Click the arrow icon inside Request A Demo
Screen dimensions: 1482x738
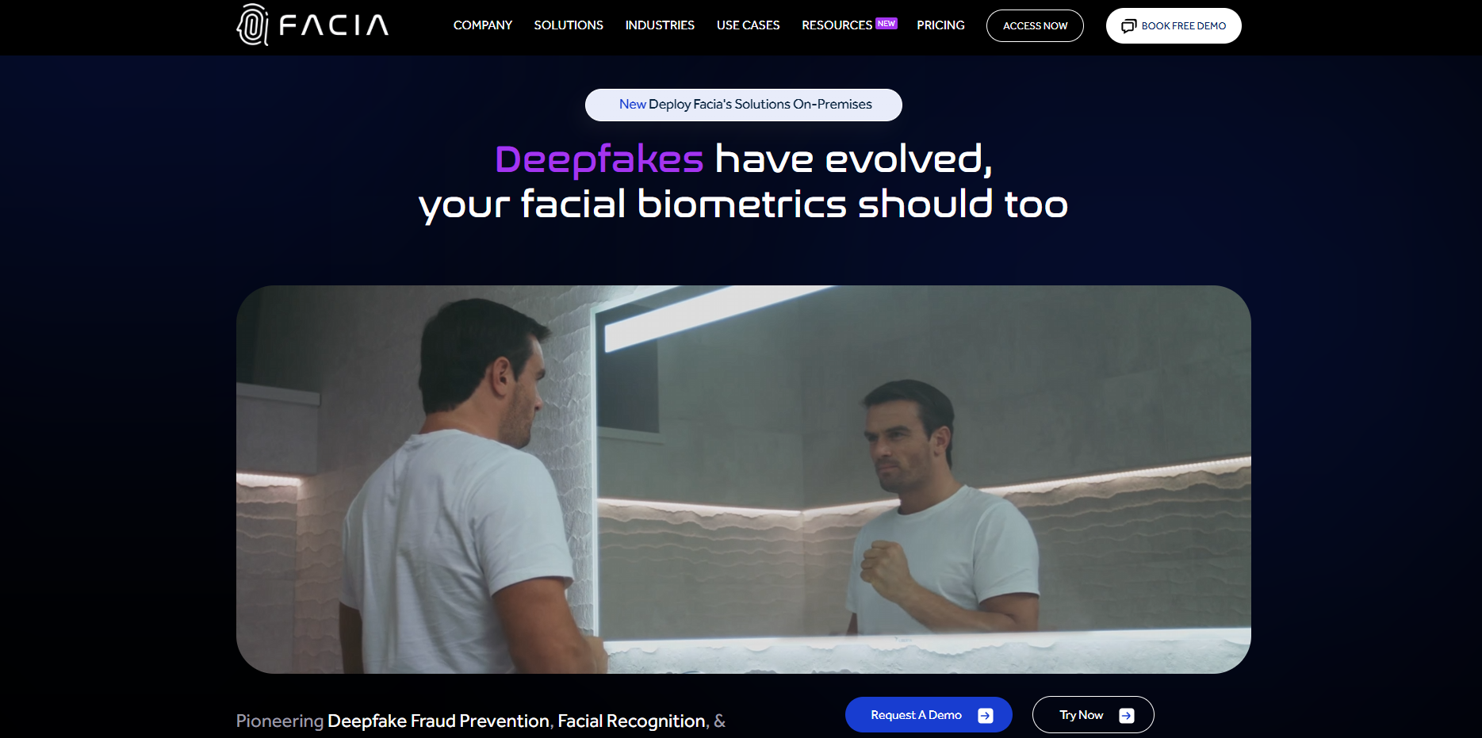[x=986, y=714]
